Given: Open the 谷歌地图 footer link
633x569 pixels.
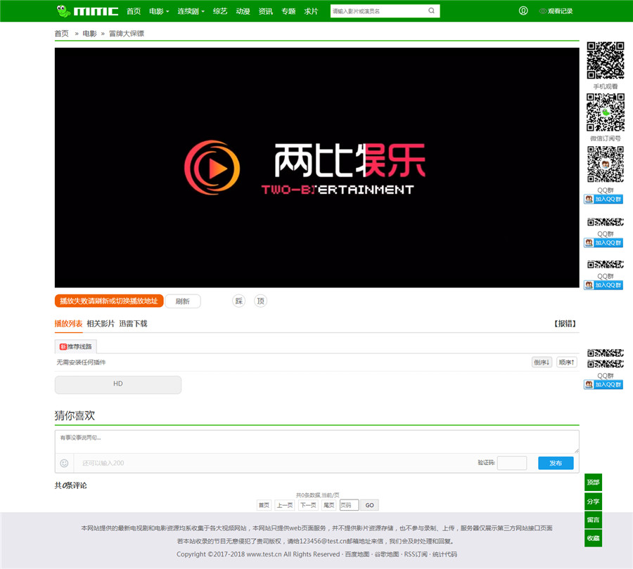Looking at the screenshot, I should point(387,554).
